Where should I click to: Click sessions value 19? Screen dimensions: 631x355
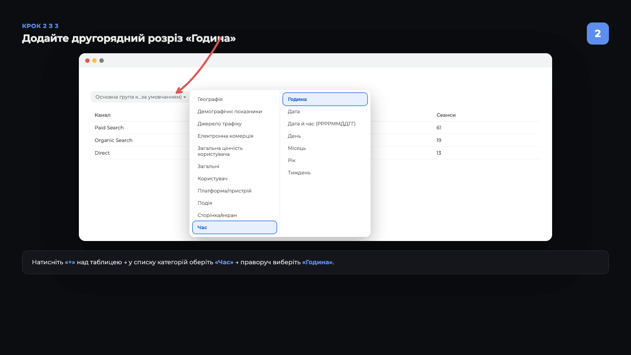tap(439, 140)
